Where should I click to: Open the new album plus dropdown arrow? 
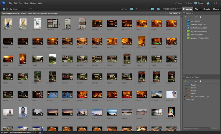point(188,17)
